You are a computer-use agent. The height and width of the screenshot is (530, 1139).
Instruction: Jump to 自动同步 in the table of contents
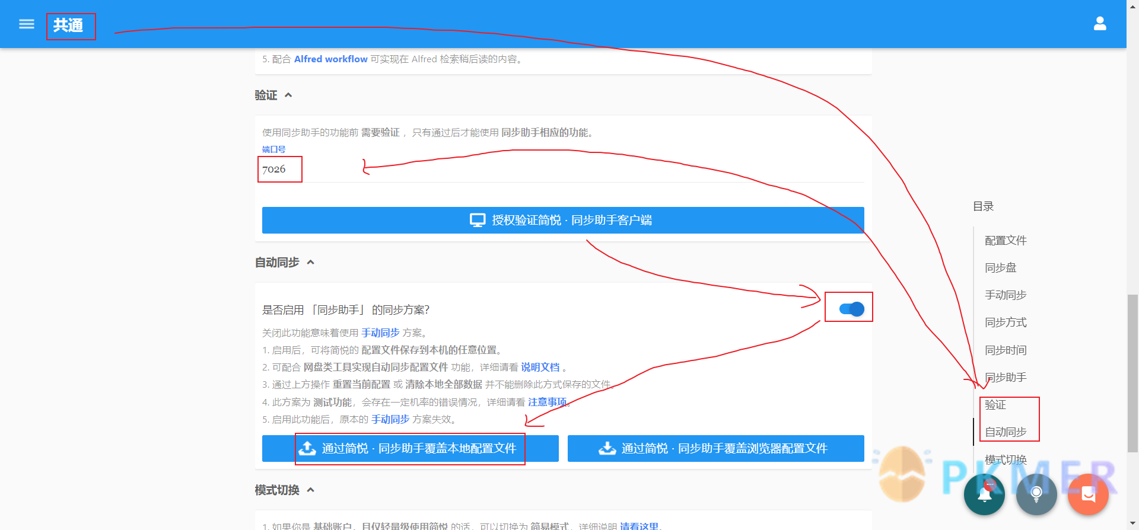[x=1006, y=432]
